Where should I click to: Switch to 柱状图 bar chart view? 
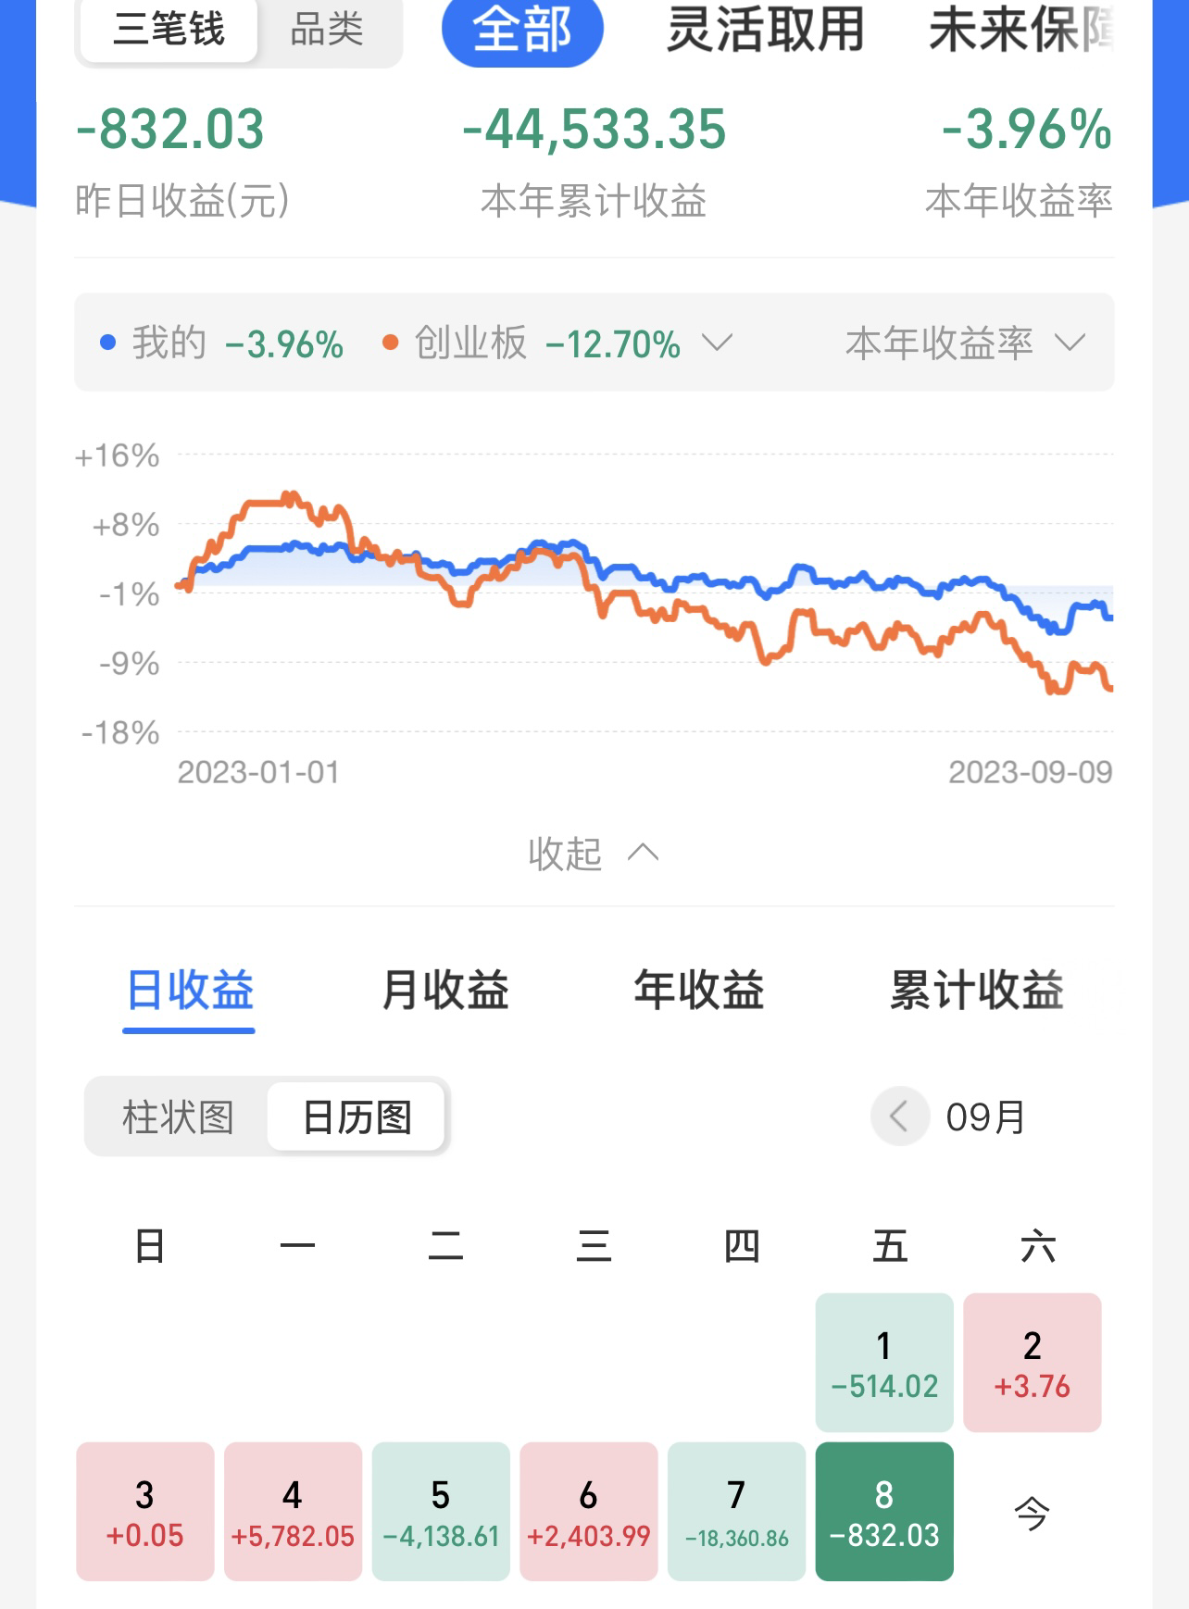(178, 1117)
